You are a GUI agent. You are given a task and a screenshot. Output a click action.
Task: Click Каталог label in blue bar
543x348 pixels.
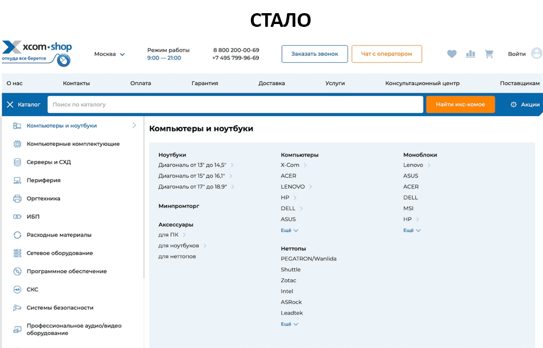tap(29, 105)
